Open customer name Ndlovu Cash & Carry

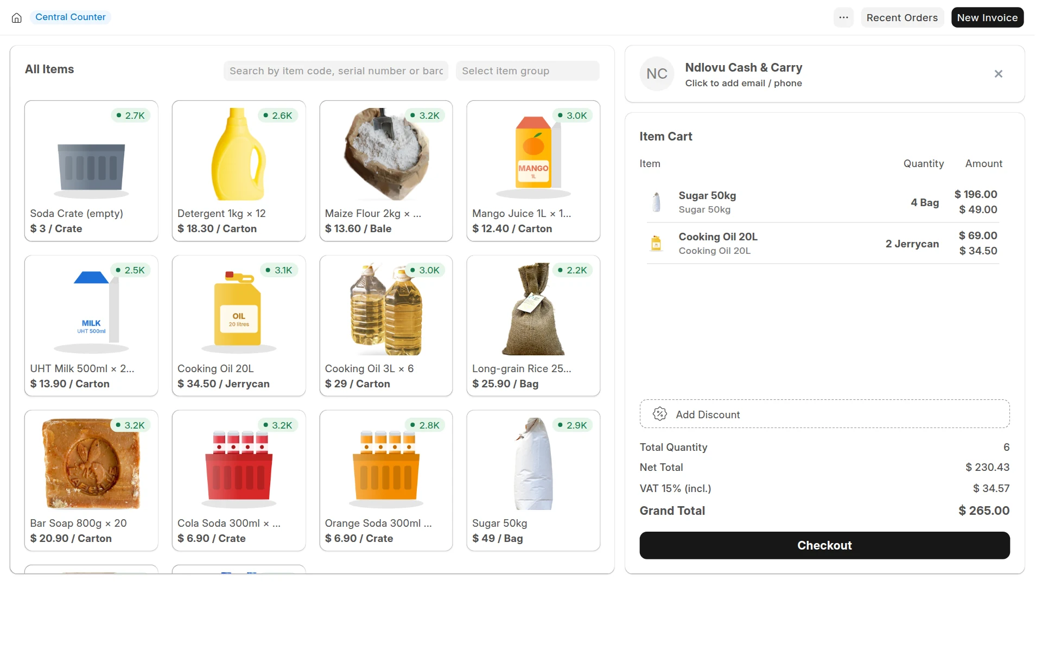coord(744,67)
